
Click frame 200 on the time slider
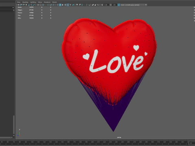pyautogui.click(x=92, y=142)
